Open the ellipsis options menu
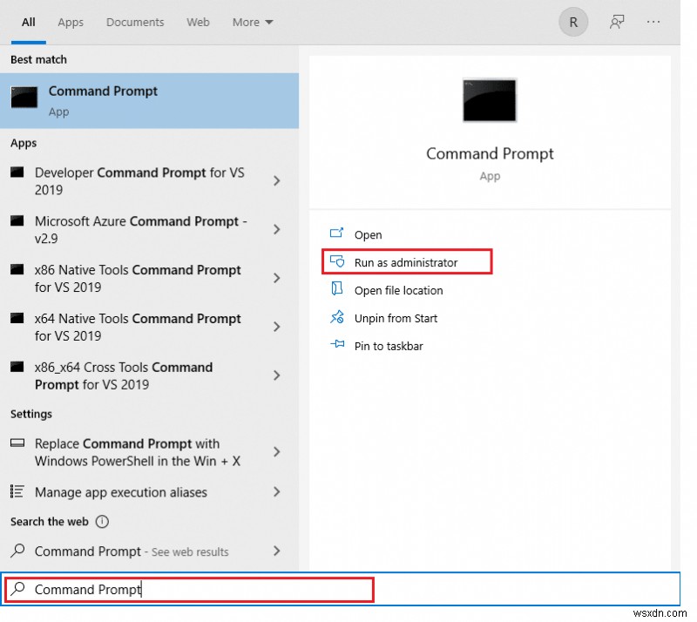 click(x=653, y=22)
